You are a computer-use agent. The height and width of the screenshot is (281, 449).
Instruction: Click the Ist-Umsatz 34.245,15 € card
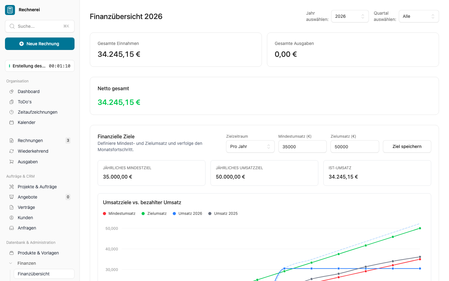pos(377,173)
